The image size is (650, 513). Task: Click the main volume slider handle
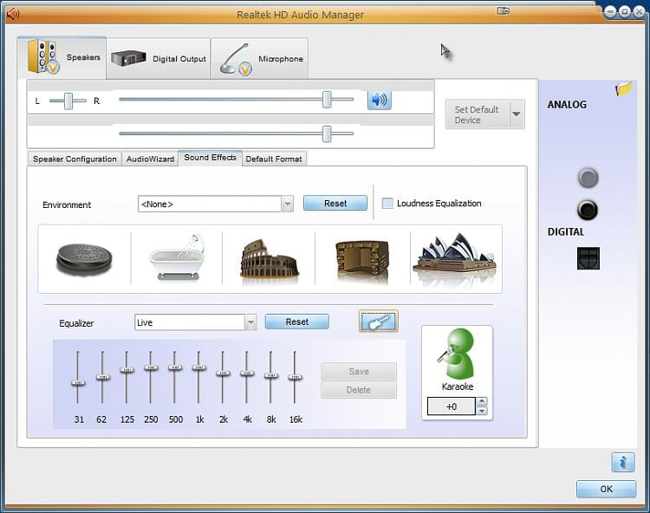(327, 100)
